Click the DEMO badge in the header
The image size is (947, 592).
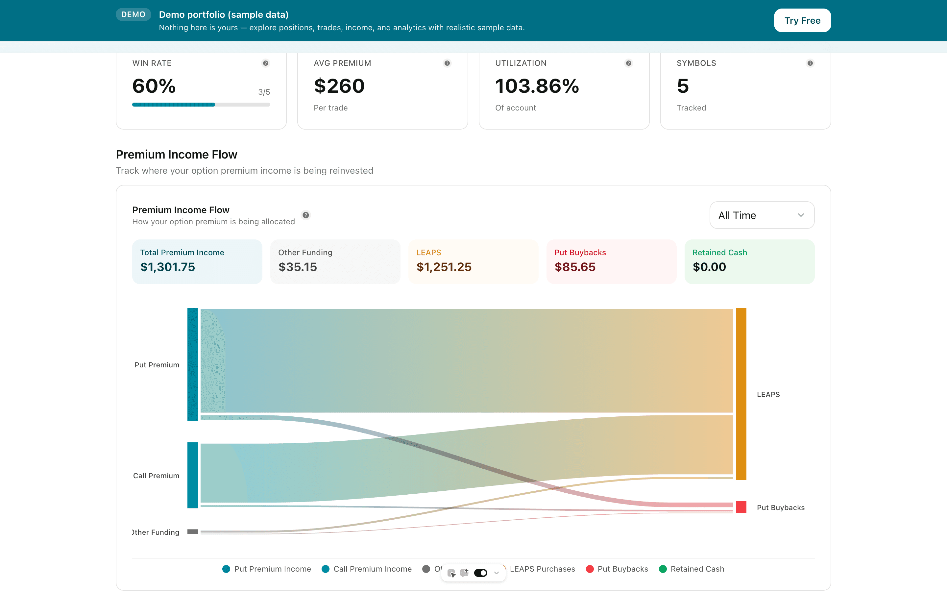[133, 14]
